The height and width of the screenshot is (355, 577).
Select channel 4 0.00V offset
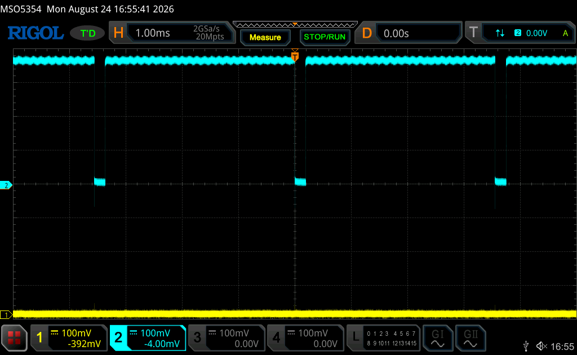click(x=325, y=344)
